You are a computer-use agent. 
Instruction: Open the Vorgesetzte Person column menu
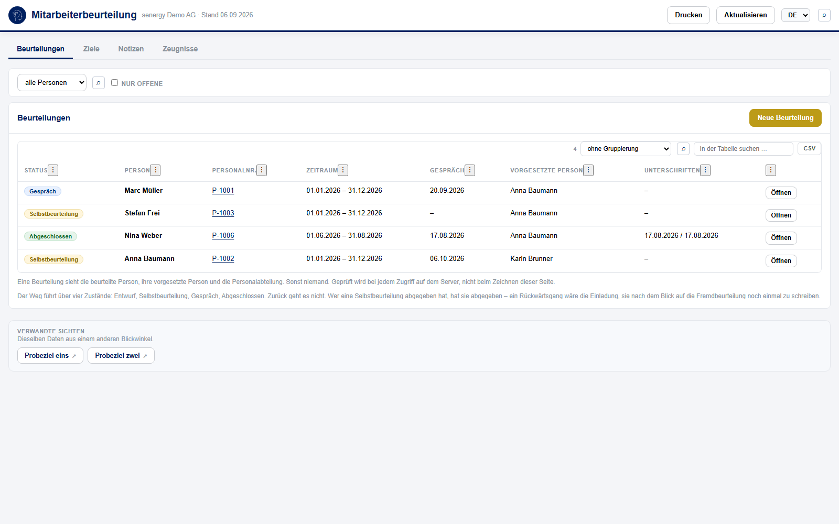(588, 170)
